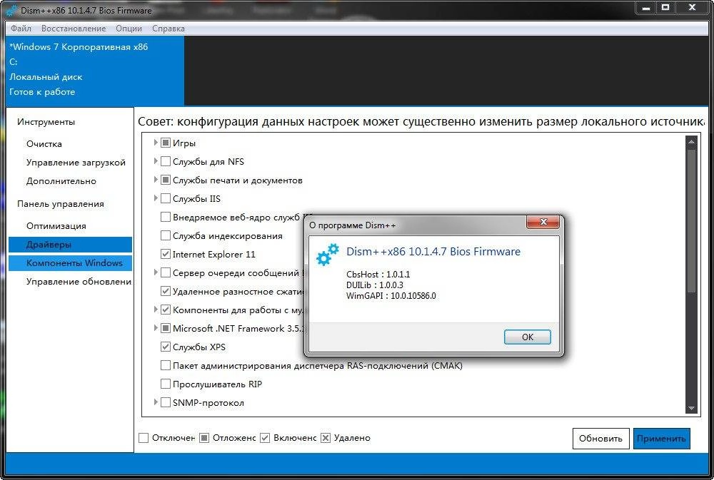Uncheck Службы XPS checkbox
Screen dimensions: 714x480
(x=166, y=347)
